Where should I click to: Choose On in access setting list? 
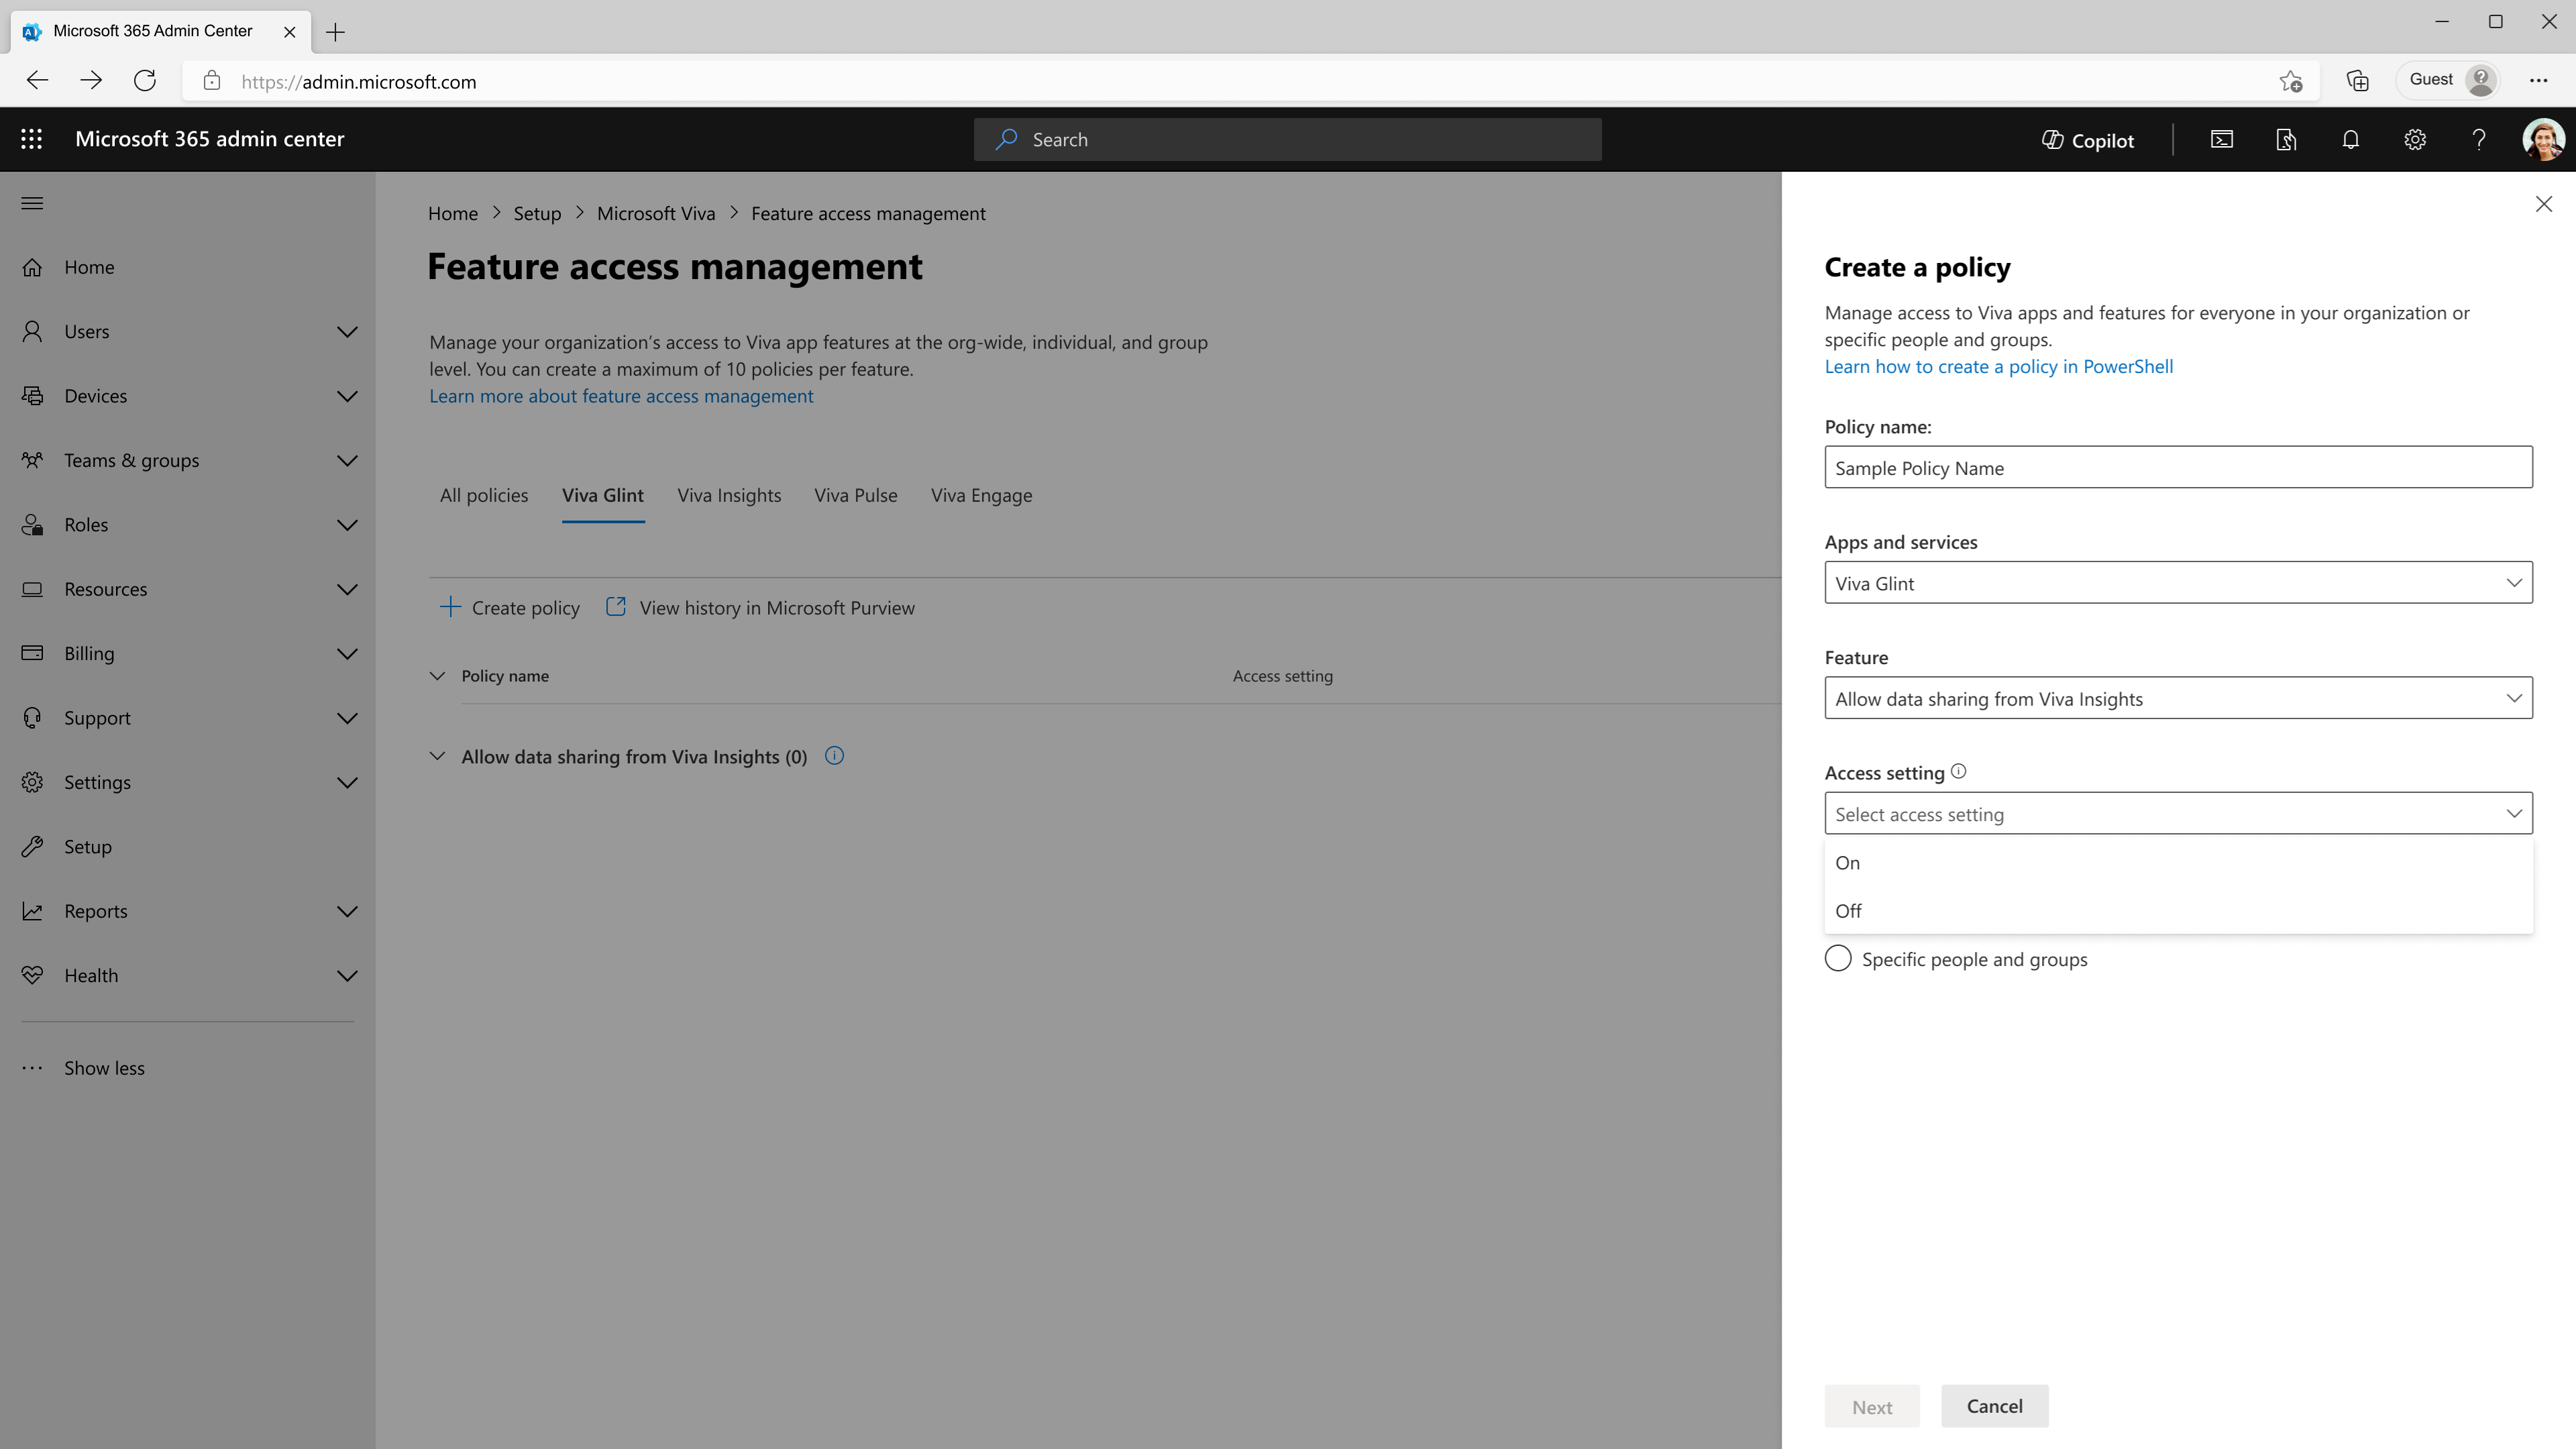(x=1847, y=863)
